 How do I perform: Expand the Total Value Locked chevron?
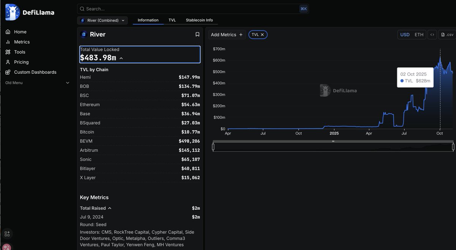121,58
